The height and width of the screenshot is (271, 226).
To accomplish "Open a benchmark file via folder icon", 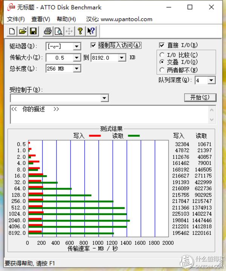I will (23, 31).
